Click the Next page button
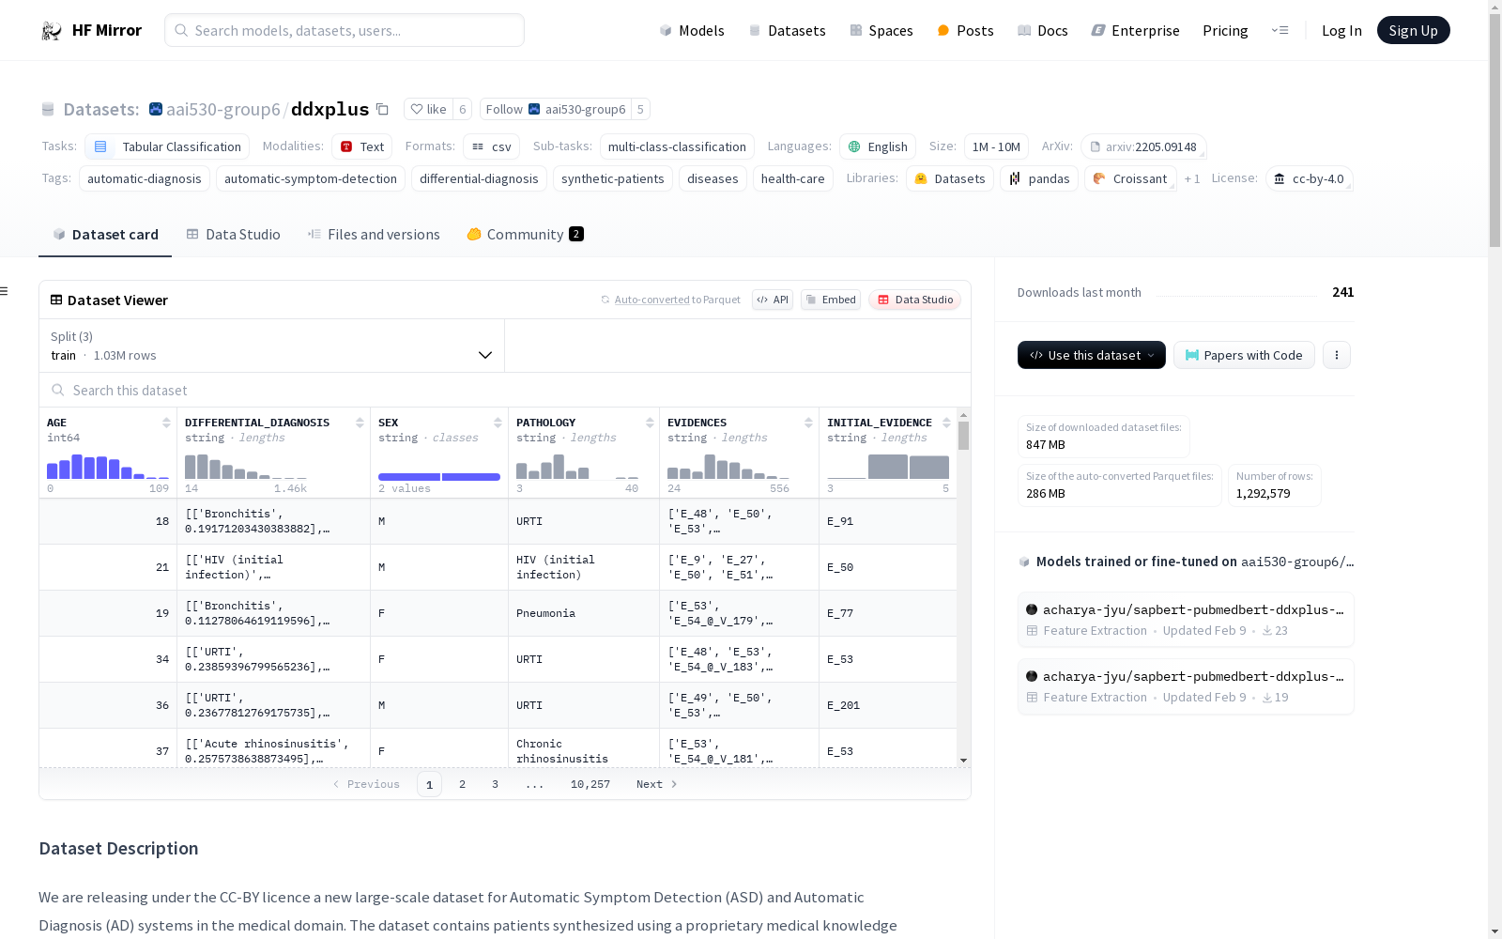1502x939 pixels. click(x=656, y=784)
